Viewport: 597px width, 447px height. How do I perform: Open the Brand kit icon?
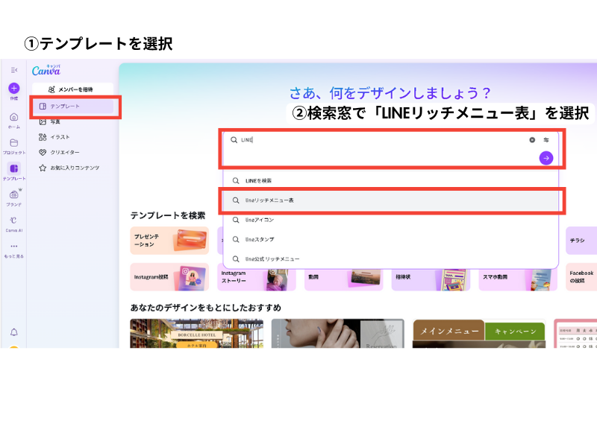pos(14,197)
